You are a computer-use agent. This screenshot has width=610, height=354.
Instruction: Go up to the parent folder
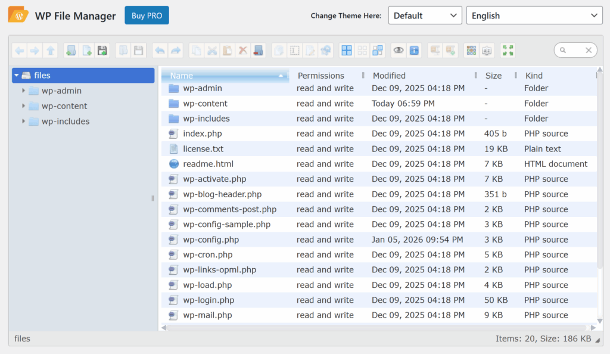tap(51, 50)
